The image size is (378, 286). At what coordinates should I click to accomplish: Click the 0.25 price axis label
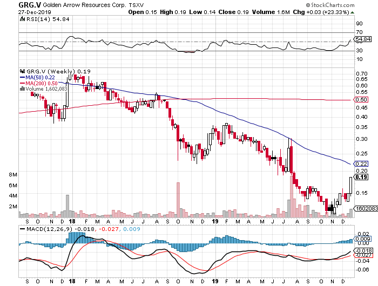point(362,153)
